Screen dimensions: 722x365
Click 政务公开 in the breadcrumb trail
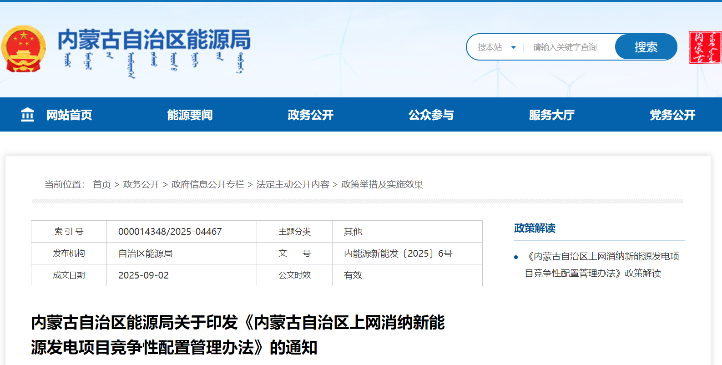pos(141,184)
